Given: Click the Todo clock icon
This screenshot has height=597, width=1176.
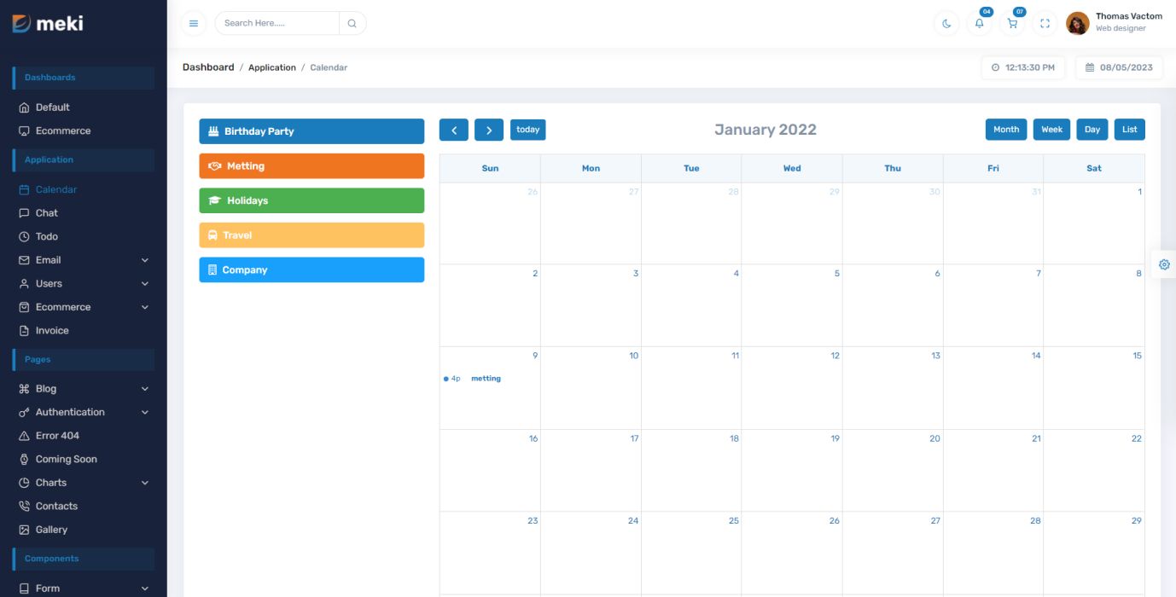Looking at the screenshot, I should 24,237.
